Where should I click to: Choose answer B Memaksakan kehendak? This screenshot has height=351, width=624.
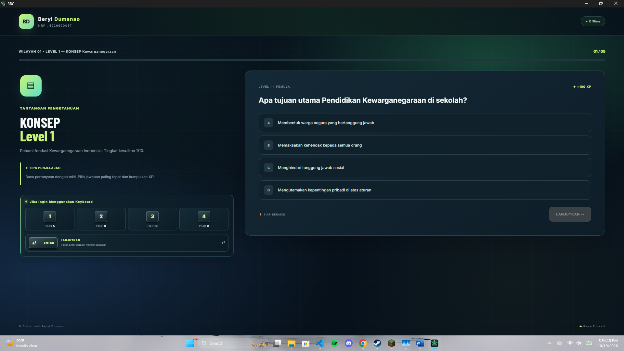(x=425, y=145)
